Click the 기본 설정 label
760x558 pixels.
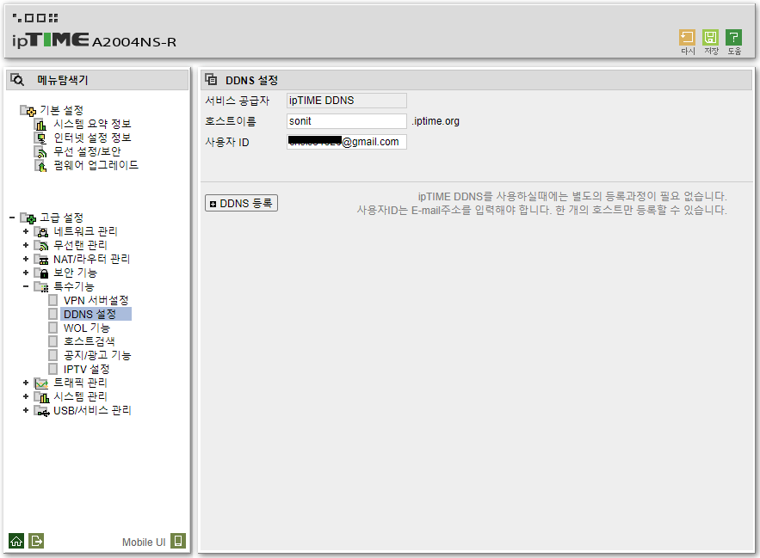62,110
